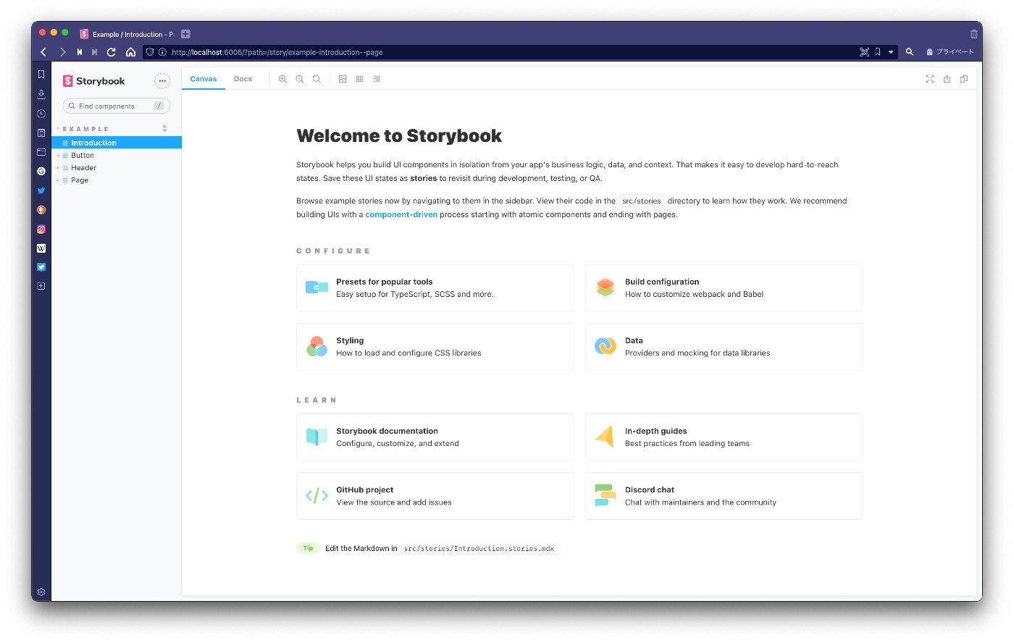Open the Storybook documentation card
Image resolution: width=1014 pixels, height=643 pixels.
(435, 437)
